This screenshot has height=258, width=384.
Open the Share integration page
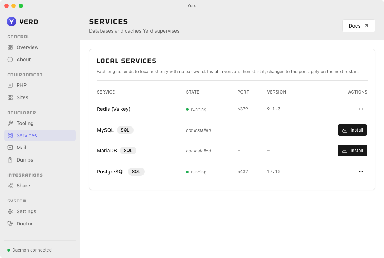coord(40,186)
